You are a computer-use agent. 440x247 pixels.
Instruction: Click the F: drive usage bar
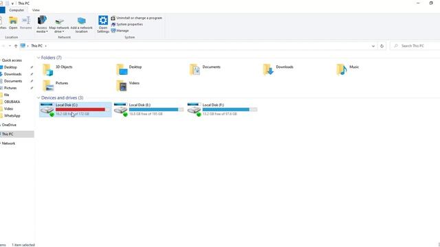click(x=230, y=110)
